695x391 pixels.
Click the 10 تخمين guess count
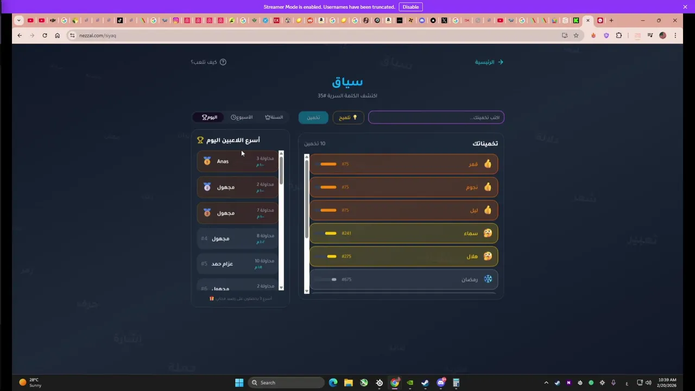click(315, 143)
